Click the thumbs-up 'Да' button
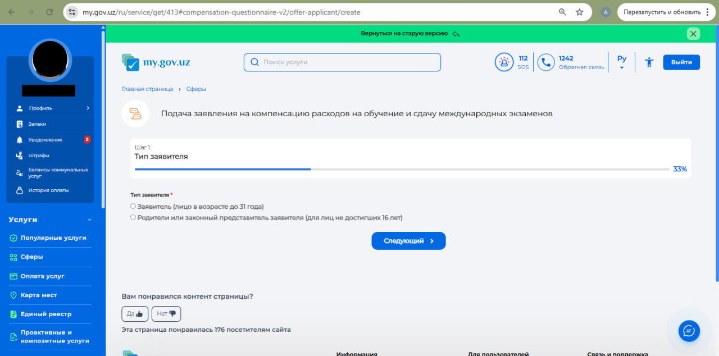The image size is (719, 356). pyautogui.click(x=135, y=314)
